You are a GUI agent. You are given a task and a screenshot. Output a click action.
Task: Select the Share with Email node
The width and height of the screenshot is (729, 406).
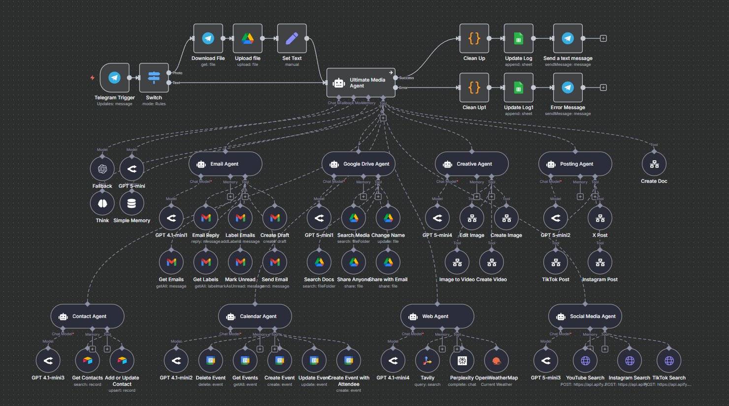coord(388,262)
